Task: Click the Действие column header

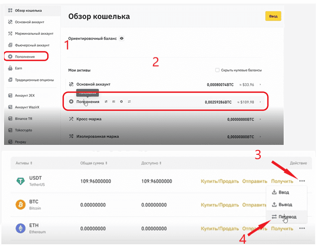Action: [298, 163]
